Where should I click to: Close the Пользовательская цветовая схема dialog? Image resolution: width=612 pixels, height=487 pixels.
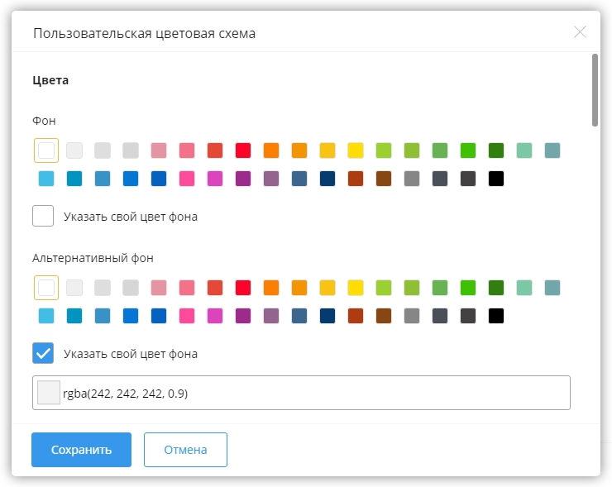tap(580, 32)
